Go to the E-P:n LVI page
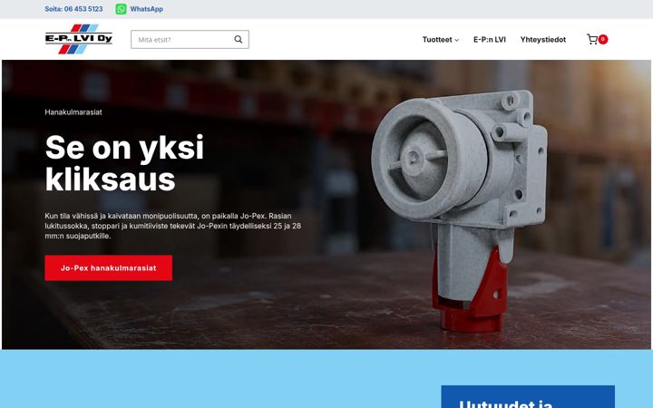Image resolution: width=653 pixels, height=408 pixels. [490, 40]
